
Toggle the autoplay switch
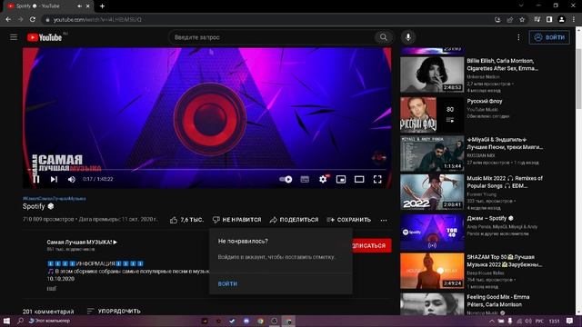click(286, 179)
